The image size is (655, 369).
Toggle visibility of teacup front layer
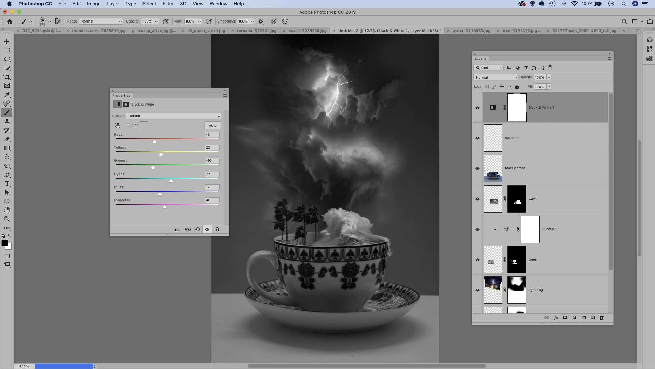(477, 168)
